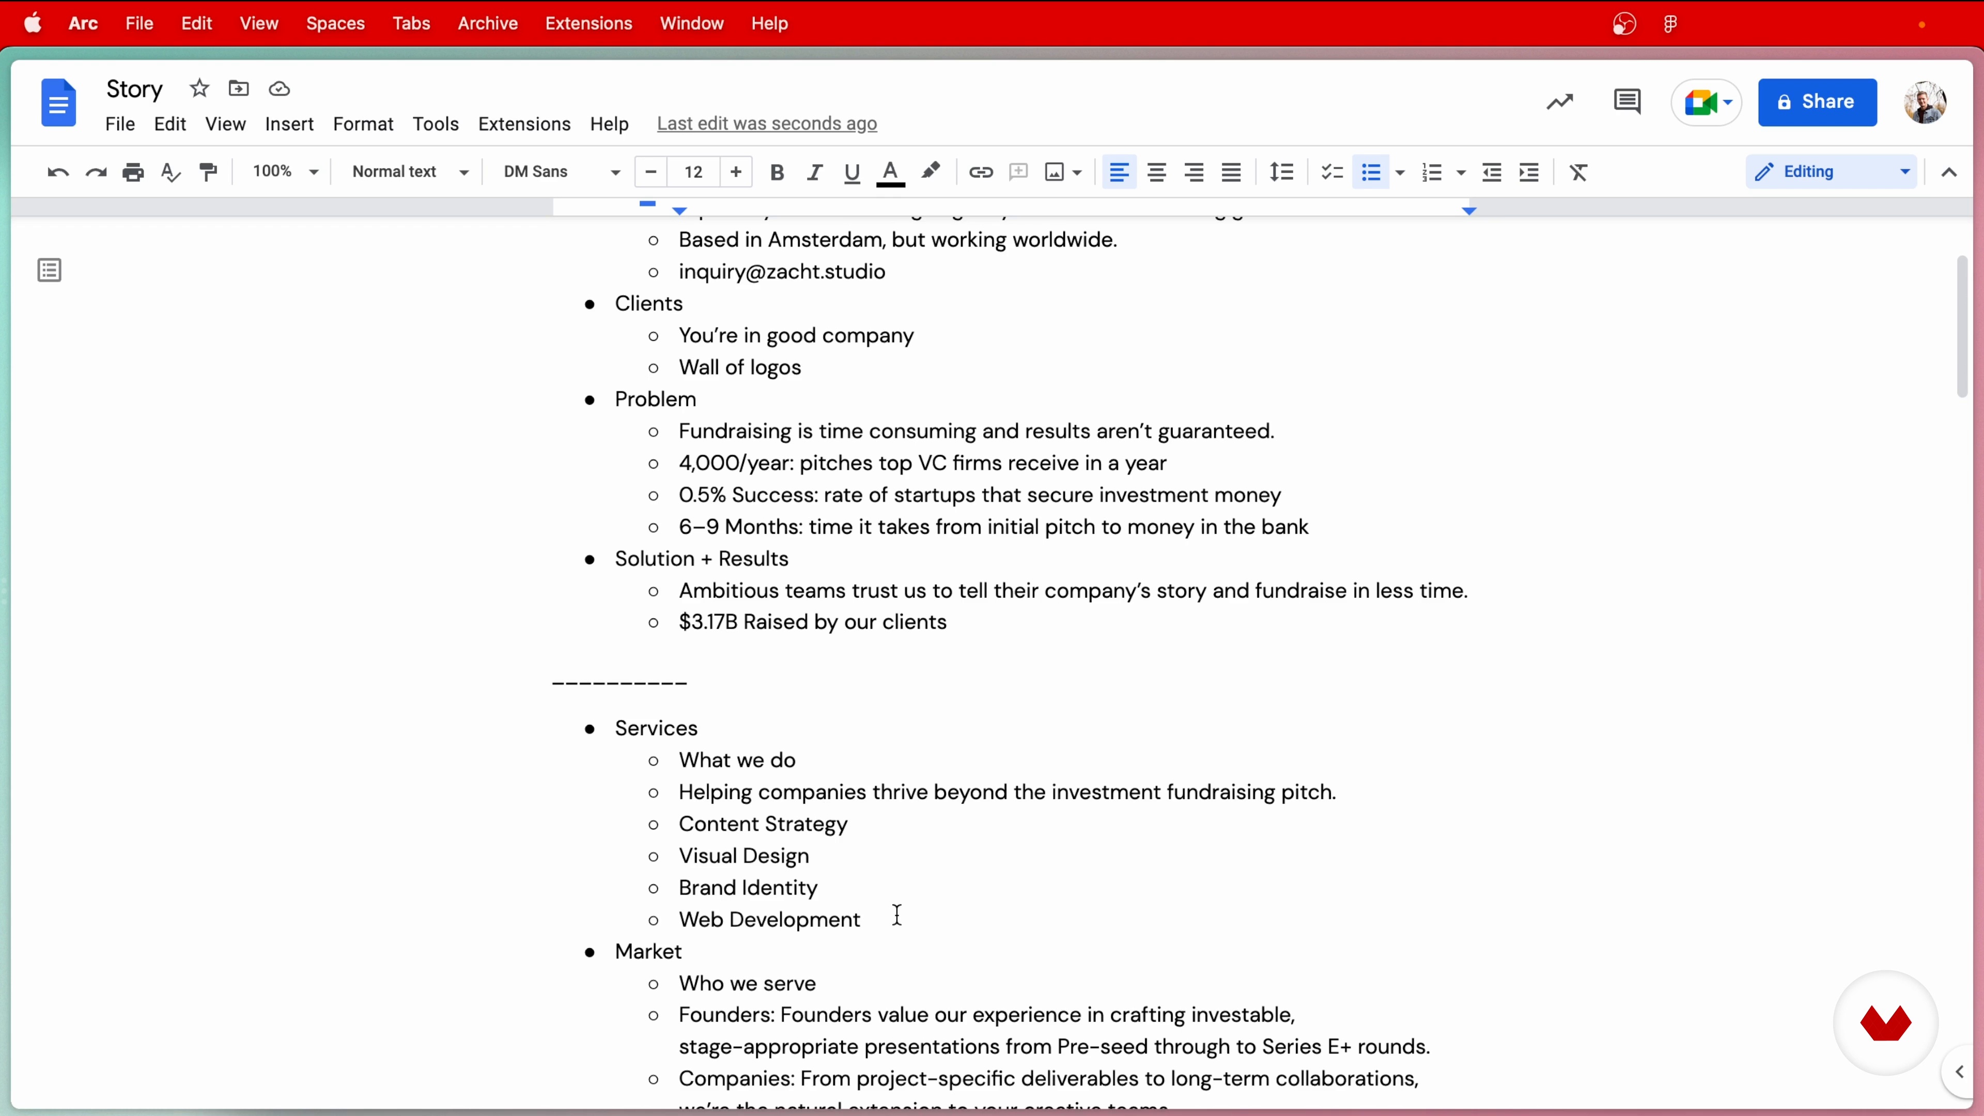Increase font size with plus button
This screenshot has height=1116, width=1984.
pos(736,172)
